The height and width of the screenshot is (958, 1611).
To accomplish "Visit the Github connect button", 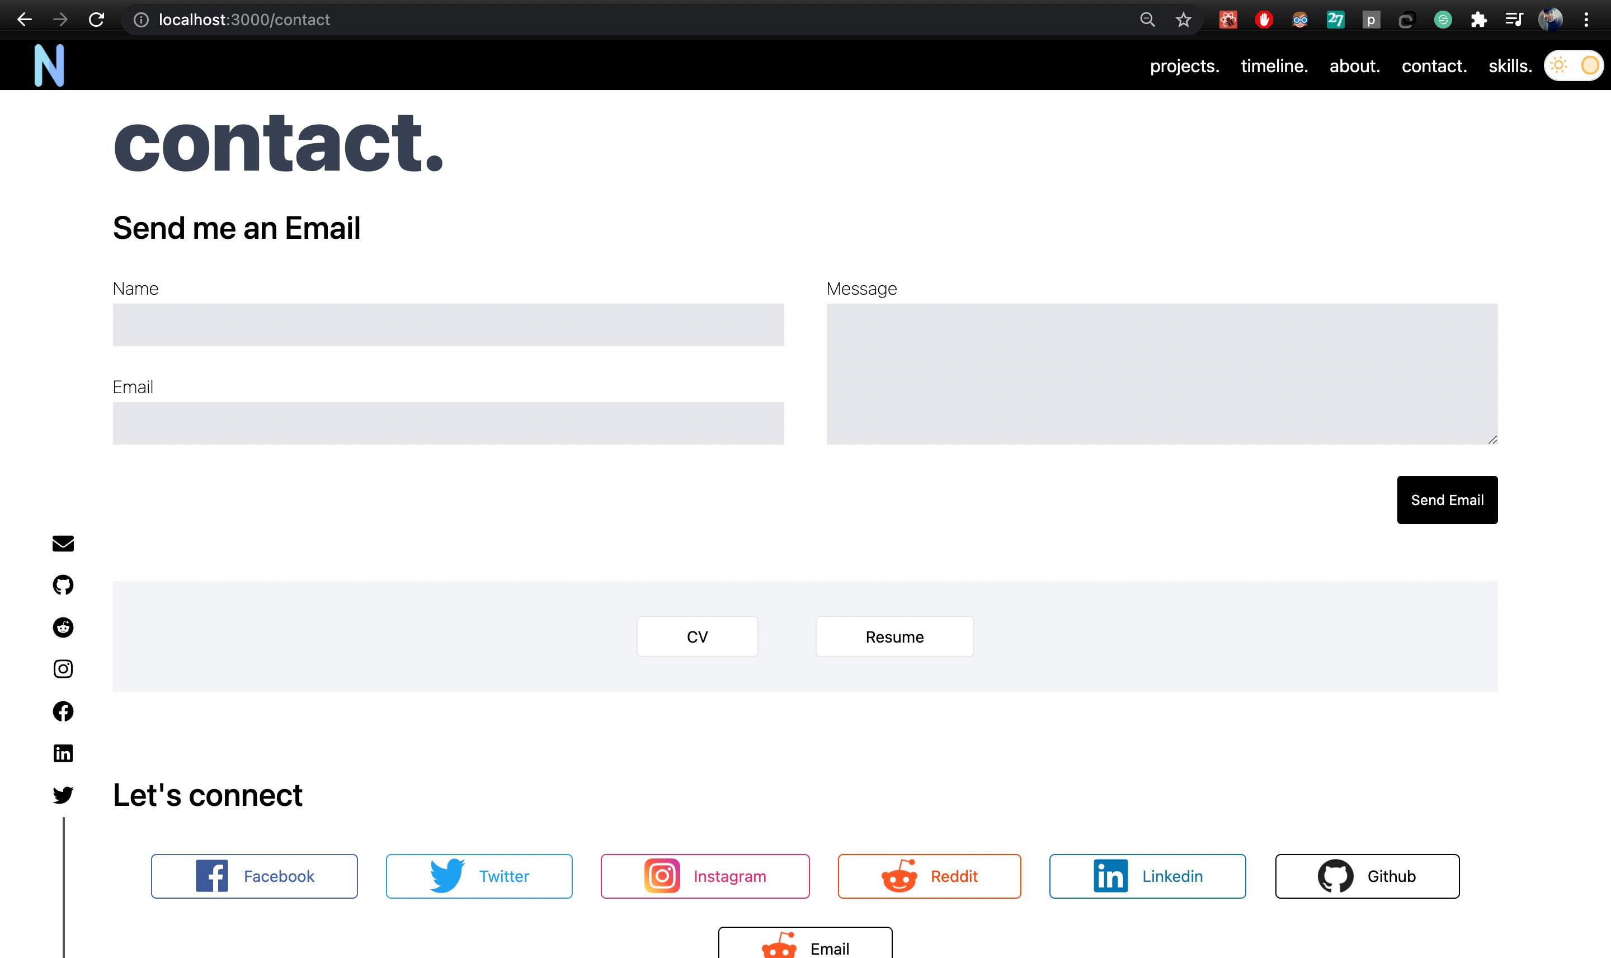I will pos(1367,876).
